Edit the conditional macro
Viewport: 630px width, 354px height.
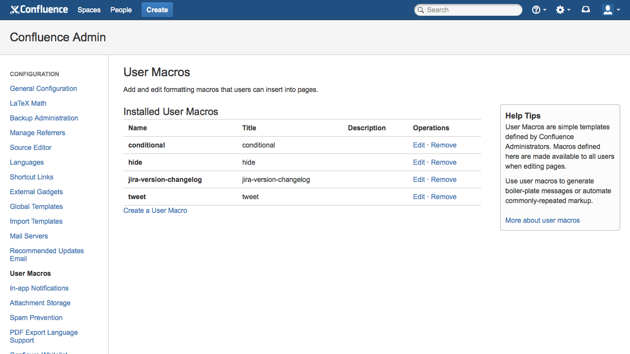click(419, 145)
